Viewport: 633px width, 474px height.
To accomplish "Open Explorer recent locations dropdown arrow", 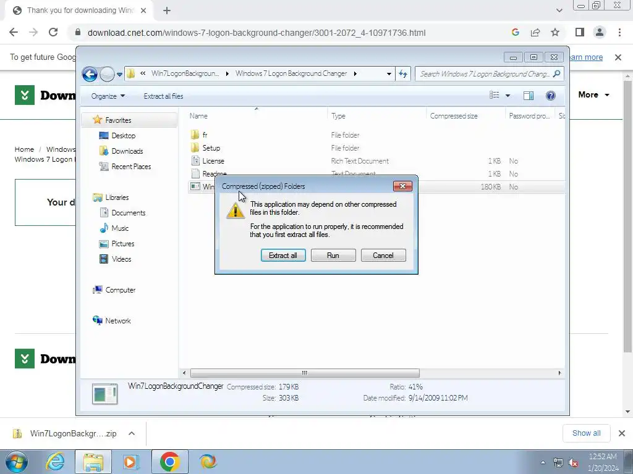I will point(119,75).
